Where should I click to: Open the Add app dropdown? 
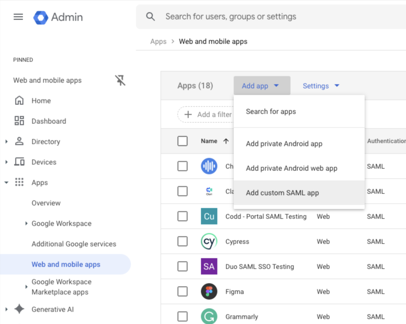click(x=262, y=85)
